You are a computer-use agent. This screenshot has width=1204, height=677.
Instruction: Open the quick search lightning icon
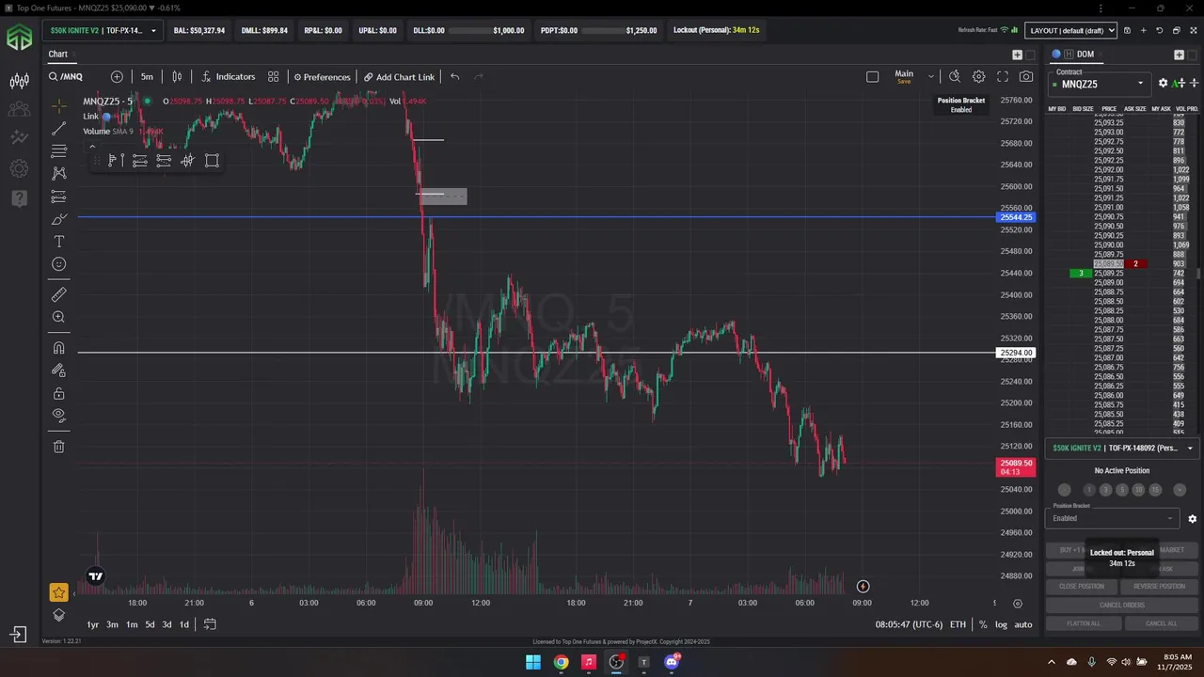955,77
